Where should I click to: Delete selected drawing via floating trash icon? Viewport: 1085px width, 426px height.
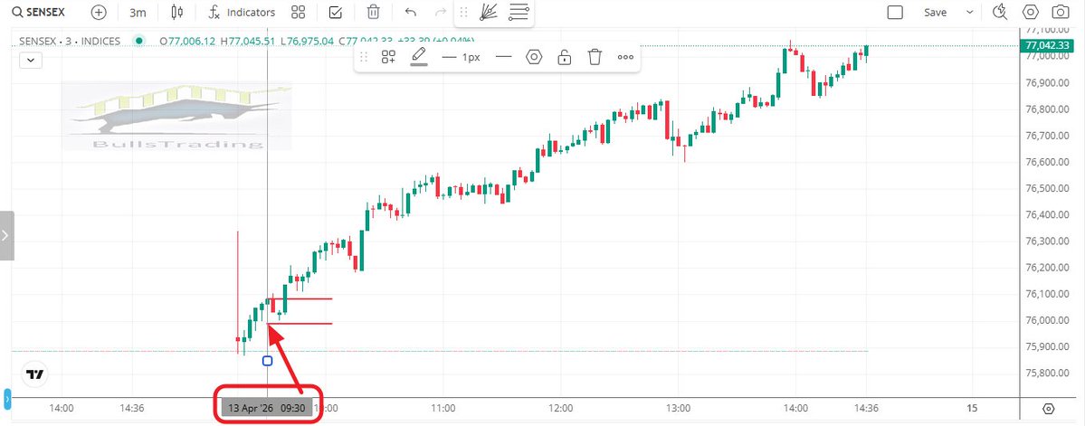pos(595,57)
